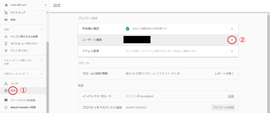Viewport: 270px width, 113px height.
Task: Expand セキュリティと手動による対策 section
Action: coord(42,60)
